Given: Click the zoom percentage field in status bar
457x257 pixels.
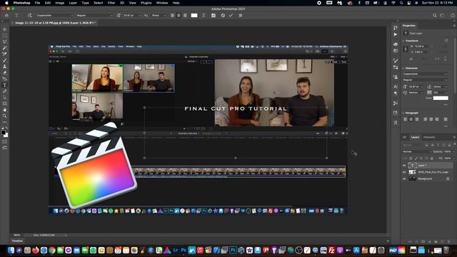Looking at the screenshot, I should click(17, 235).
